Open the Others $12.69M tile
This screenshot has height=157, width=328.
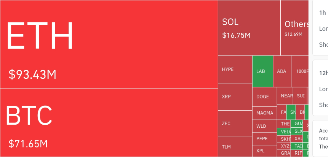click(294, 28)
